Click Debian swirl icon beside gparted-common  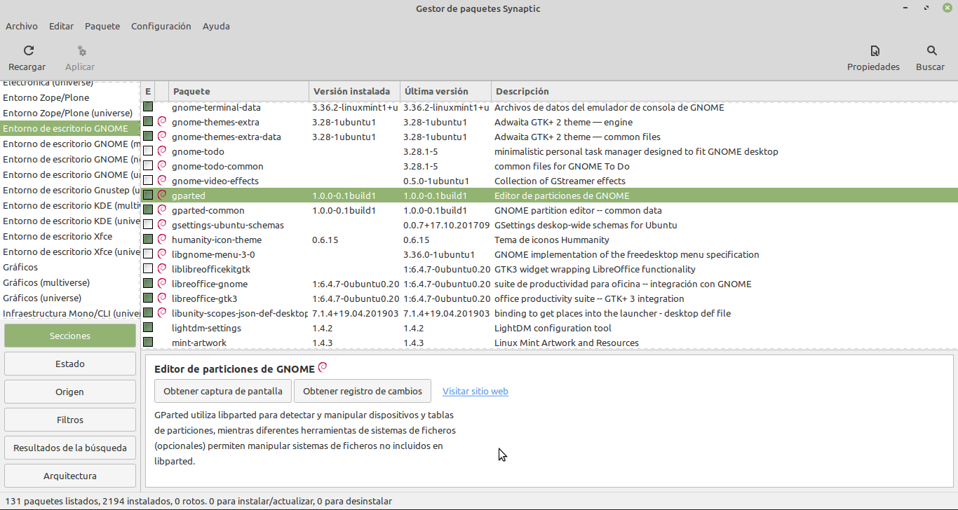[x=162, y=210]
